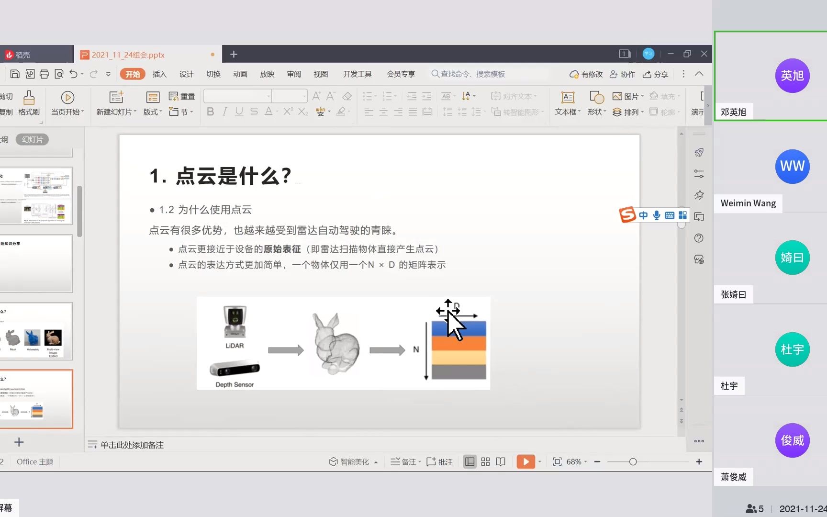Open the 审阅 ribbon tab
827x517 pixels.
tap(294, 74)
